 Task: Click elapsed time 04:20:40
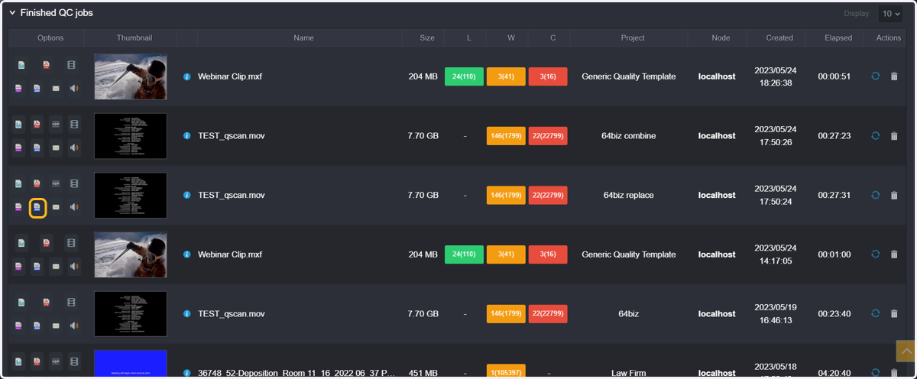(x=834, y=374)
